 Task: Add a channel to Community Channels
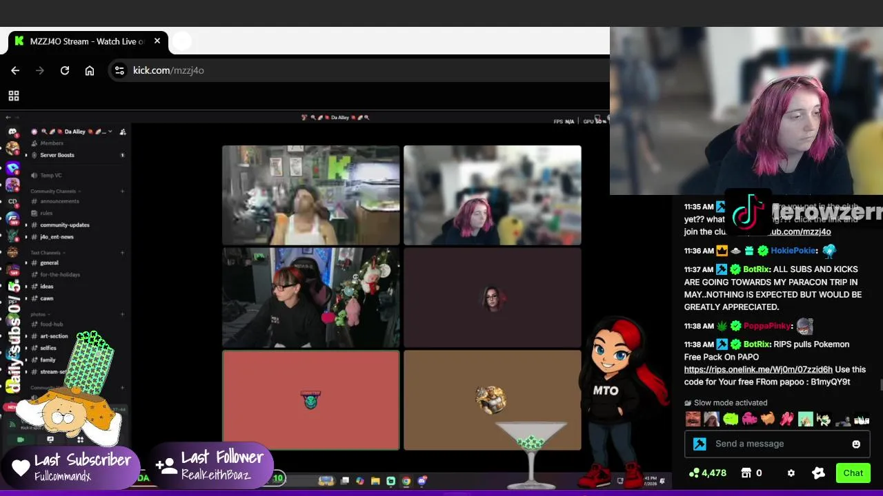point(123,191)
